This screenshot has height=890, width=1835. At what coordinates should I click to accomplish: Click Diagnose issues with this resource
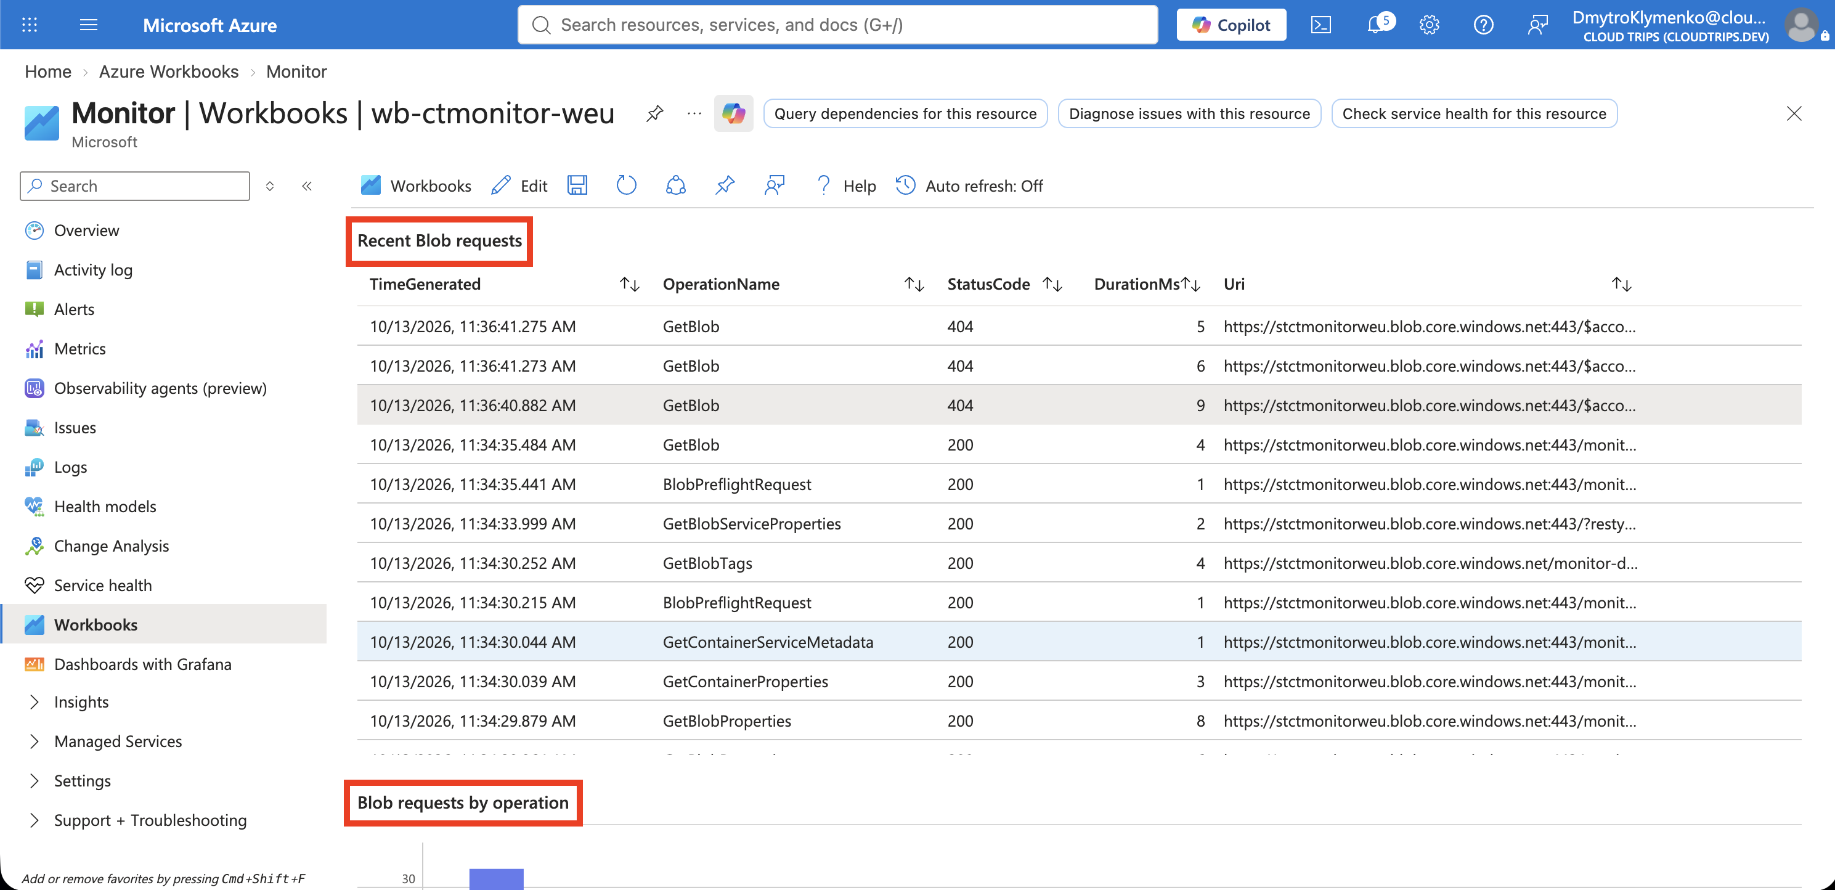point(1189,113)
